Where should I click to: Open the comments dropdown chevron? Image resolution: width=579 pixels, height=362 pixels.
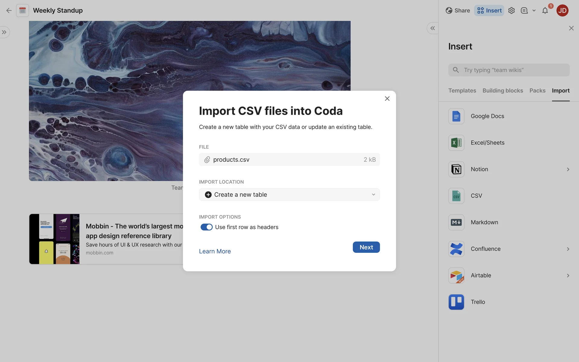pos(534,11)
